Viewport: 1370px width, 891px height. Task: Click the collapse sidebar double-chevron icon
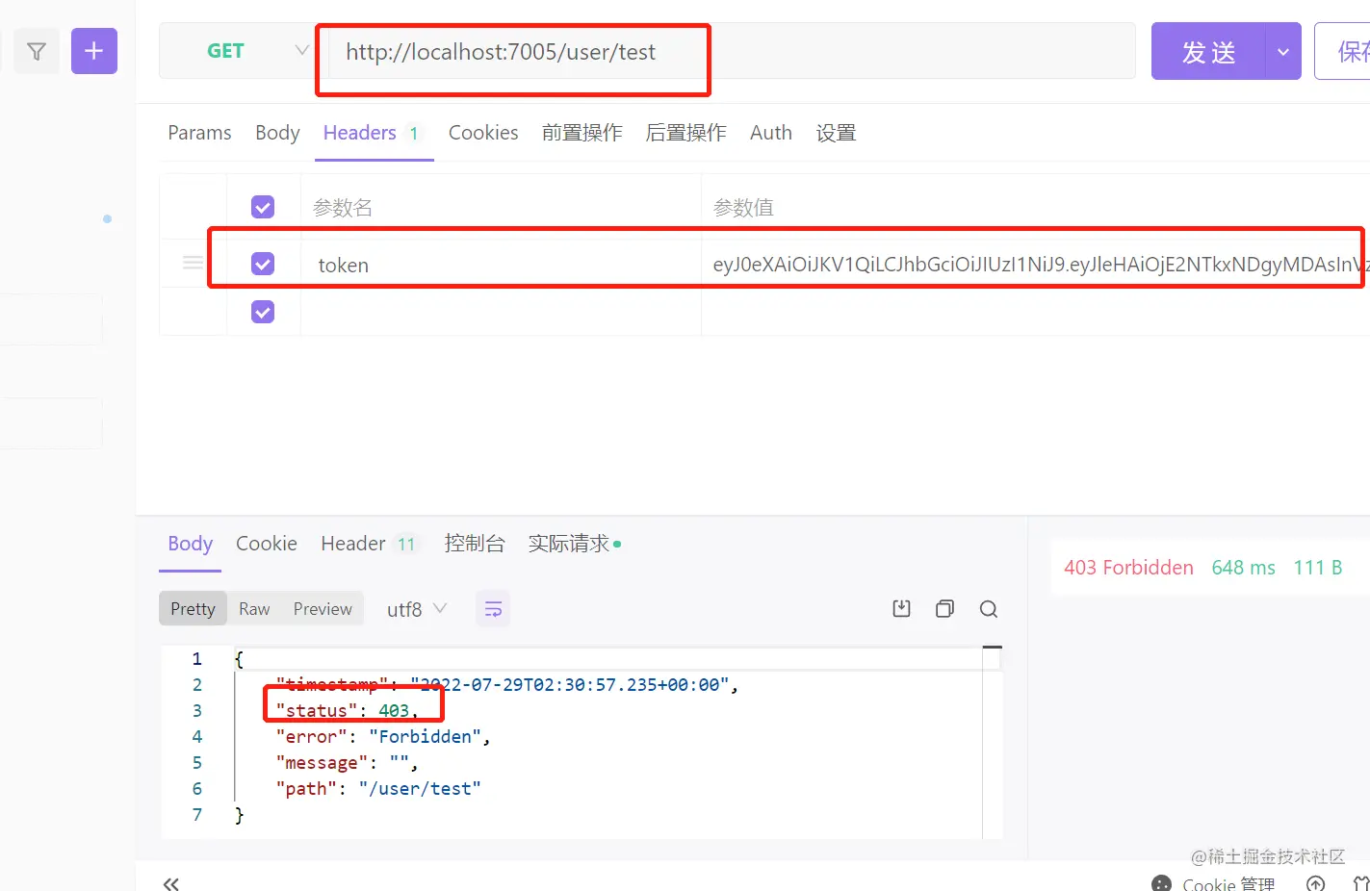(x=171, y=883)
